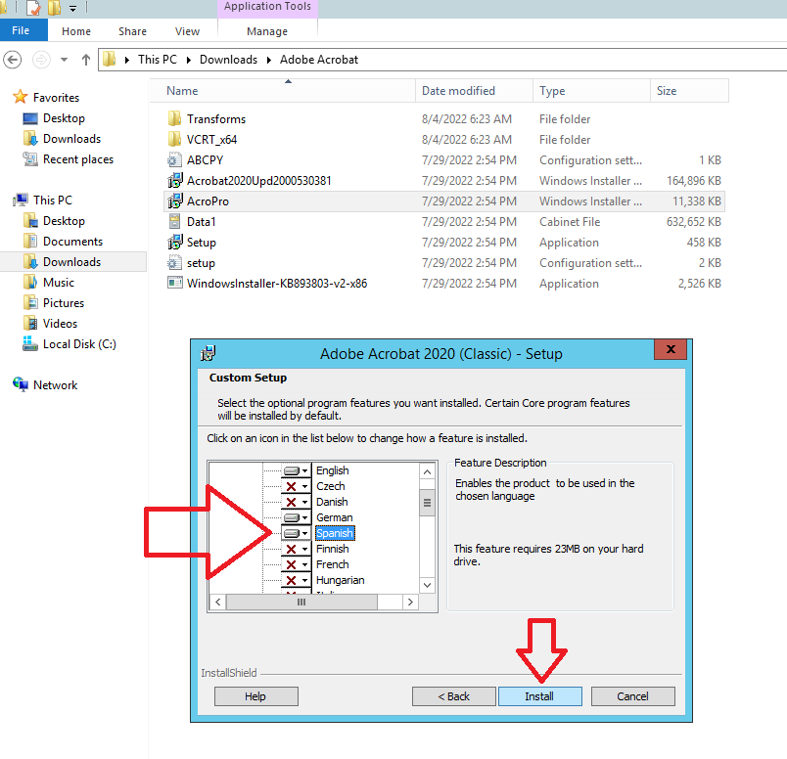This screenshot has width=787, height=759.
Task: Switch to the View ribbon tab
Action: coord(187,31)
